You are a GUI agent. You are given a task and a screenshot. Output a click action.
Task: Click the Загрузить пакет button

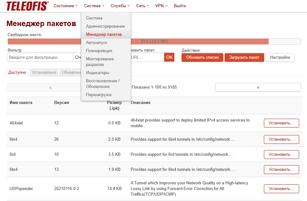click(x=244, y=57)
